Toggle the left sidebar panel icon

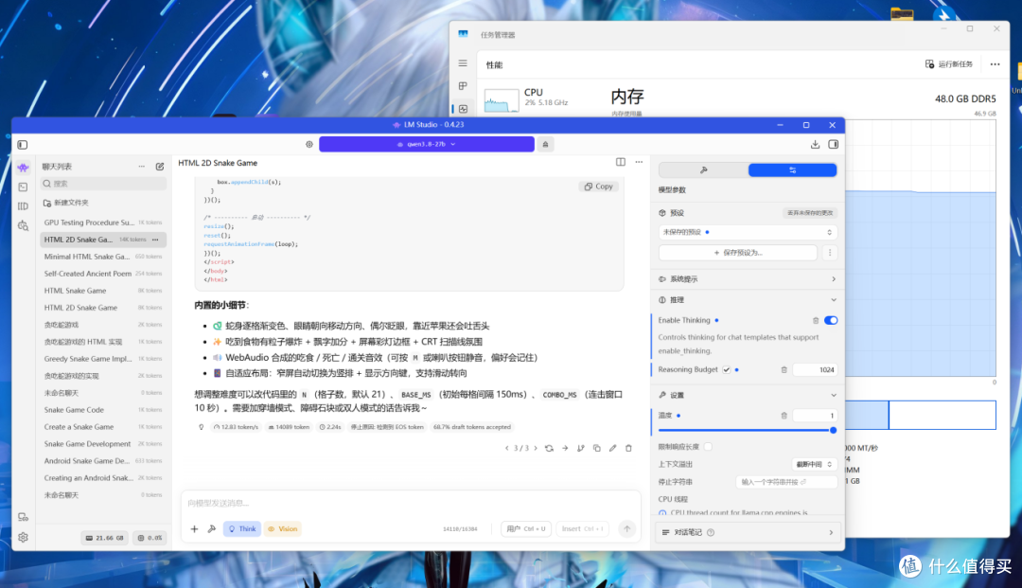(x=22, y=145)
